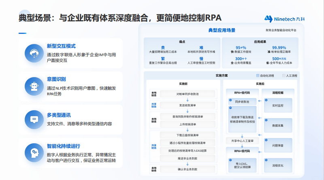
Task: Click the 数据采集 box
Action: tap(278, 125)
